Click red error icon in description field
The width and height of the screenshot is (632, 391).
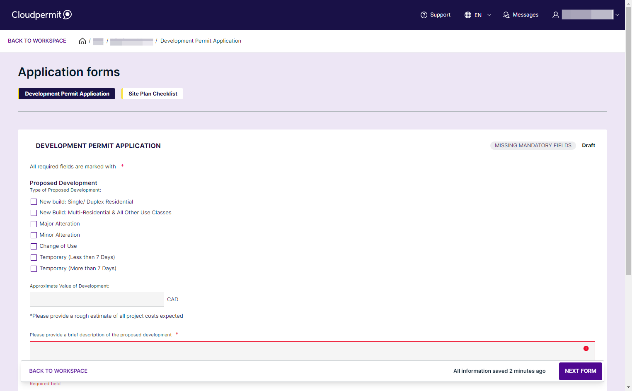click(586, 348)
